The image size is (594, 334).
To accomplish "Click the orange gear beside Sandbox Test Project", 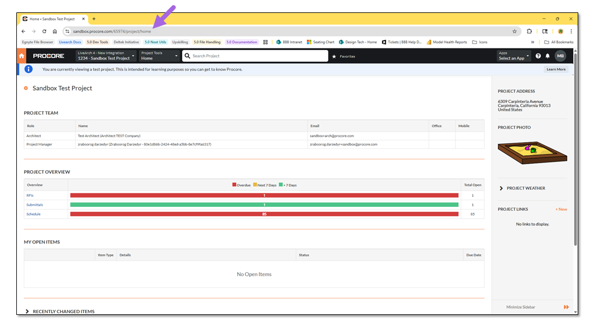I will pyautogui.click(x=26, y=88).
